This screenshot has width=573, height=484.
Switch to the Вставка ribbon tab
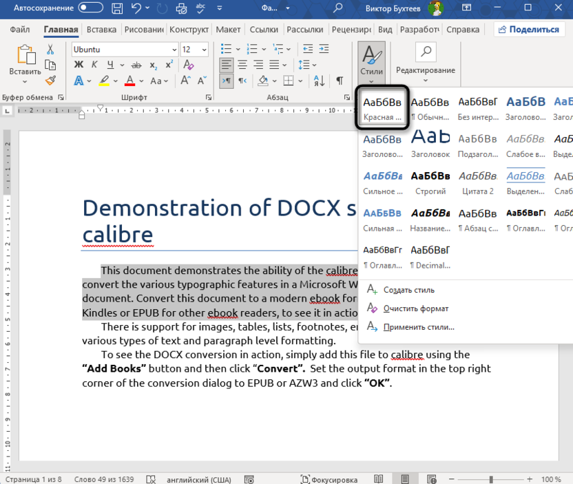point(101,30)
